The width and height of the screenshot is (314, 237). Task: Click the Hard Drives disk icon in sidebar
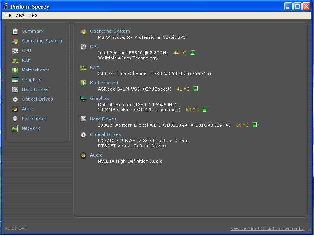[x=15, y=89]
